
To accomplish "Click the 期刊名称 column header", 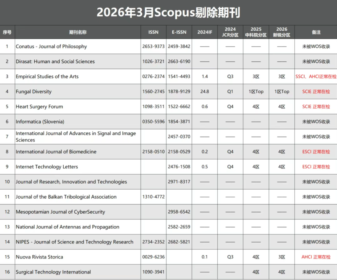I will 78,32.
